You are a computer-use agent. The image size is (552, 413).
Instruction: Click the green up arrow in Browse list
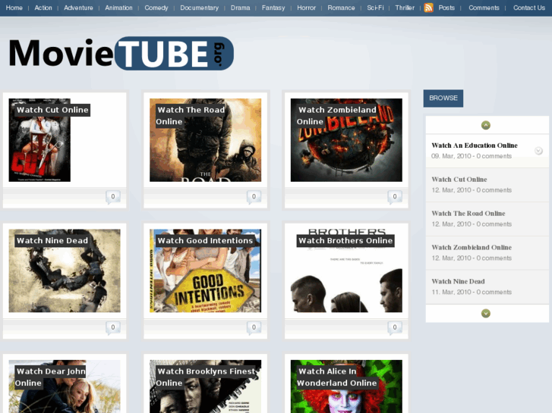coord(486,125)
